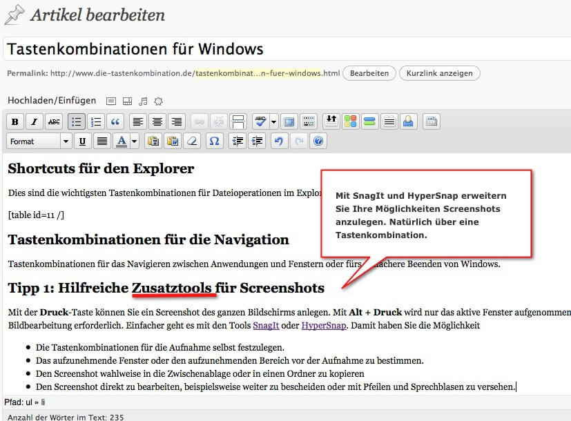Toggle the bulleted list button
The image size is (571, 421).
point(77,121)
